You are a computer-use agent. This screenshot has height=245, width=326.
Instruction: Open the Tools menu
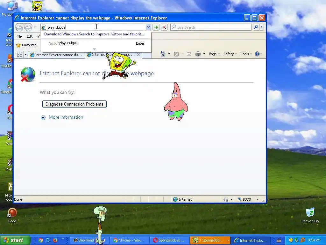pos(246,54)
